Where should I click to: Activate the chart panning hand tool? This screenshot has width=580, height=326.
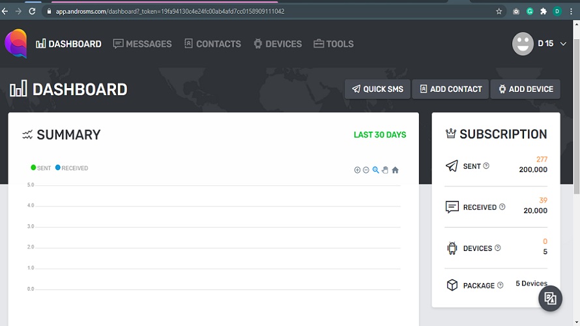coord(385,170)
